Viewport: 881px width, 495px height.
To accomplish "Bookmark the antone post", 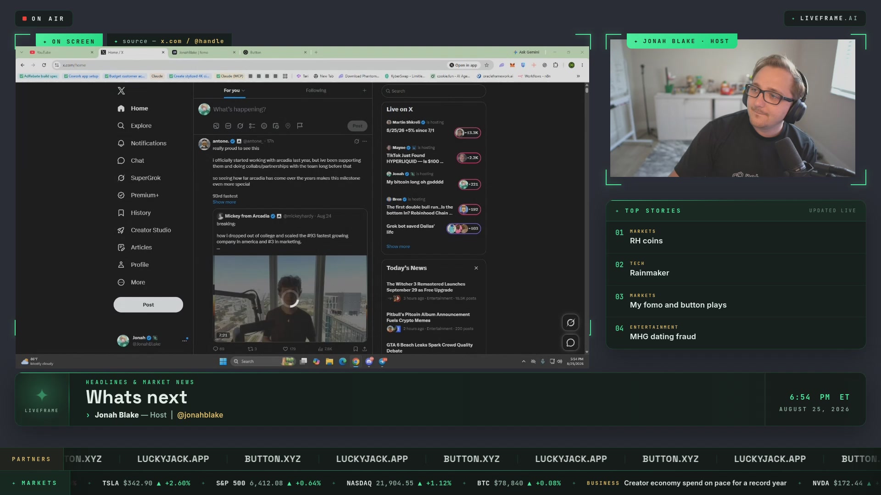I will pos(355,349).
